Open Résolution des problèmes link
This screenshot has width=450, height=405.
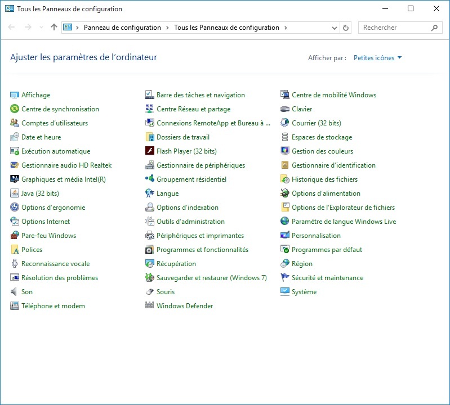(x=59, y=277)
